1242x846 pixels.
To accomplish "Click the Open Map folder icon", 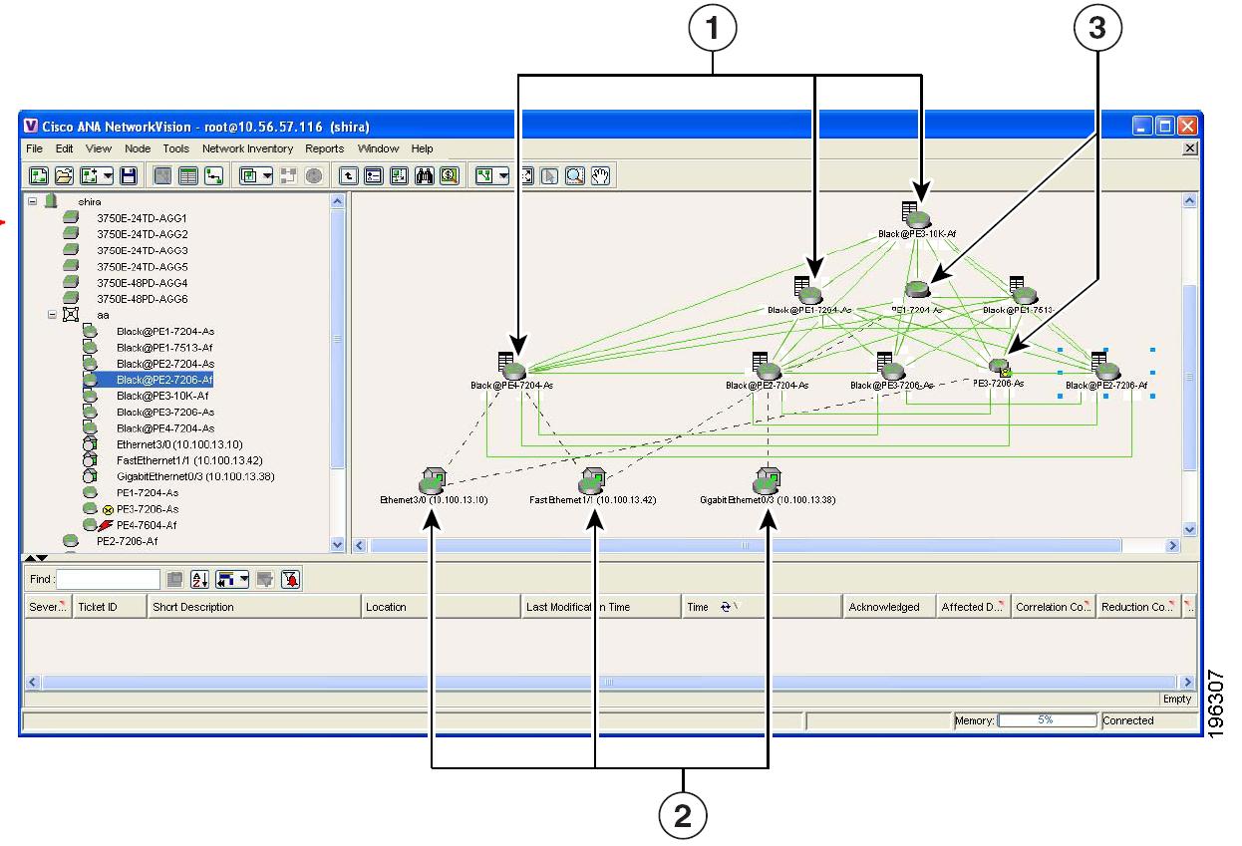I will [64, 176].
